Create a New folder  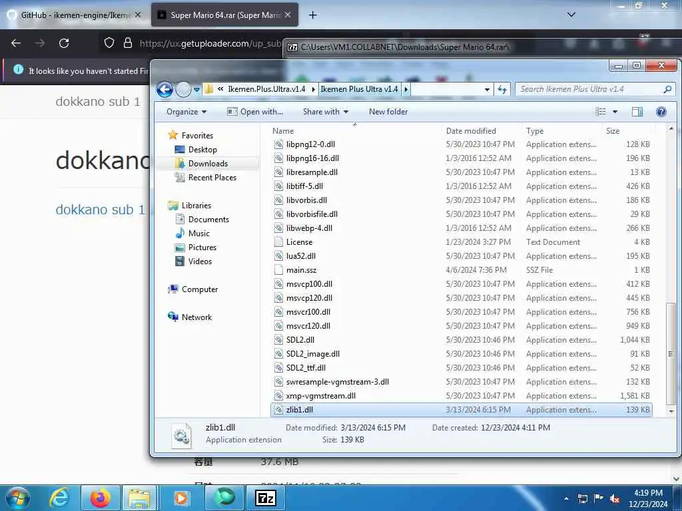click(x=388, y=112)
